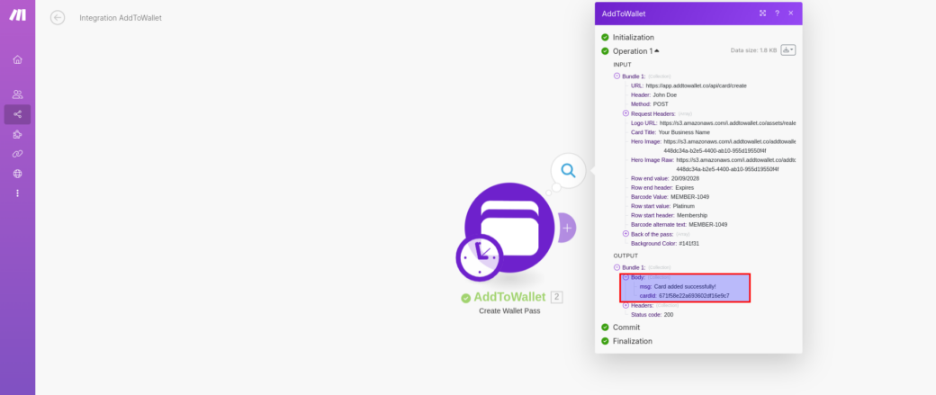Image resolution: width=936 pixels, height=395 pixels.
Task: Open the download output bundles dropdown
Action: (x=788, y=50)
